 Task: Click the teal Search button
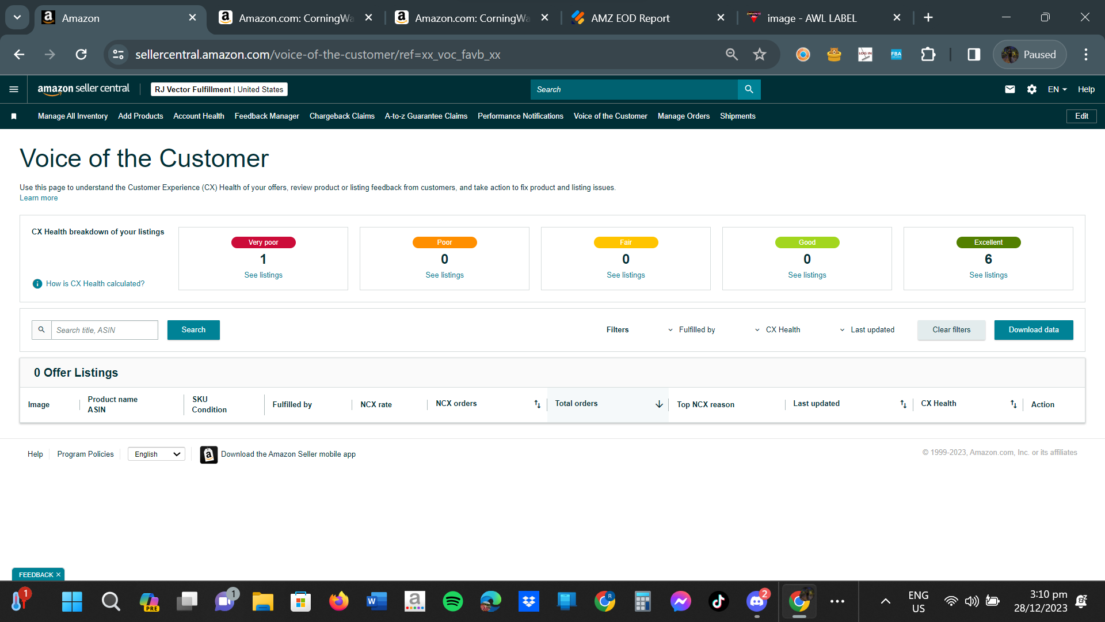coord(193,330)
